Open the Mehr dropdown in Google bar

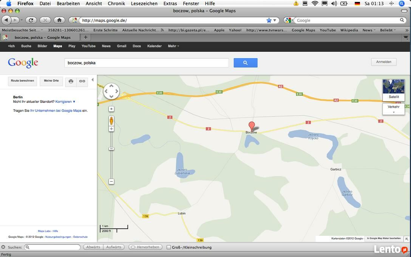coord(173,46)
